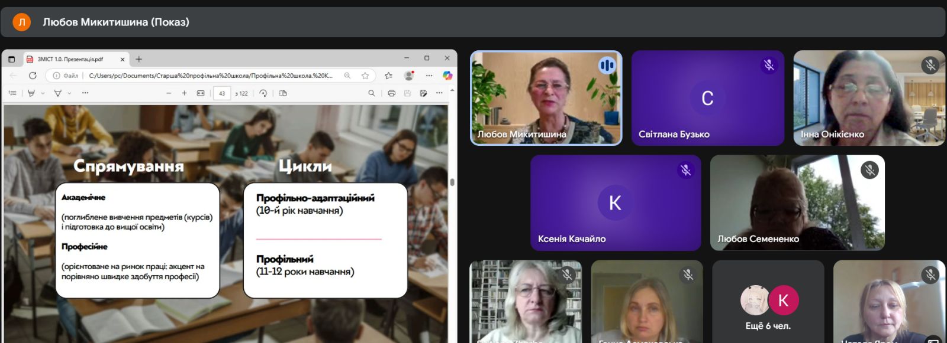Image resolution: width=947 pixels, height=343 pixels.
Task: Zoom out of the PDF with minus
Action: pos(169,93)
